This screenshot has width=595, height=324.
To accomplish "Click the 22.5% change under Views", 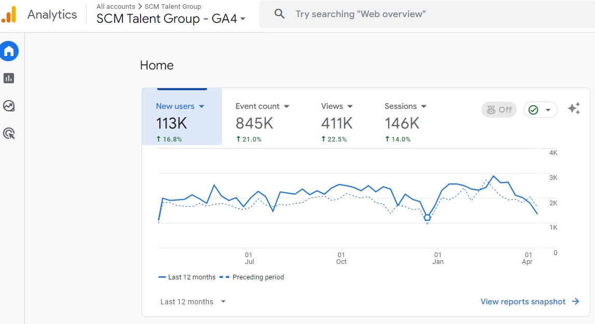I will click(x=334, y=139).
